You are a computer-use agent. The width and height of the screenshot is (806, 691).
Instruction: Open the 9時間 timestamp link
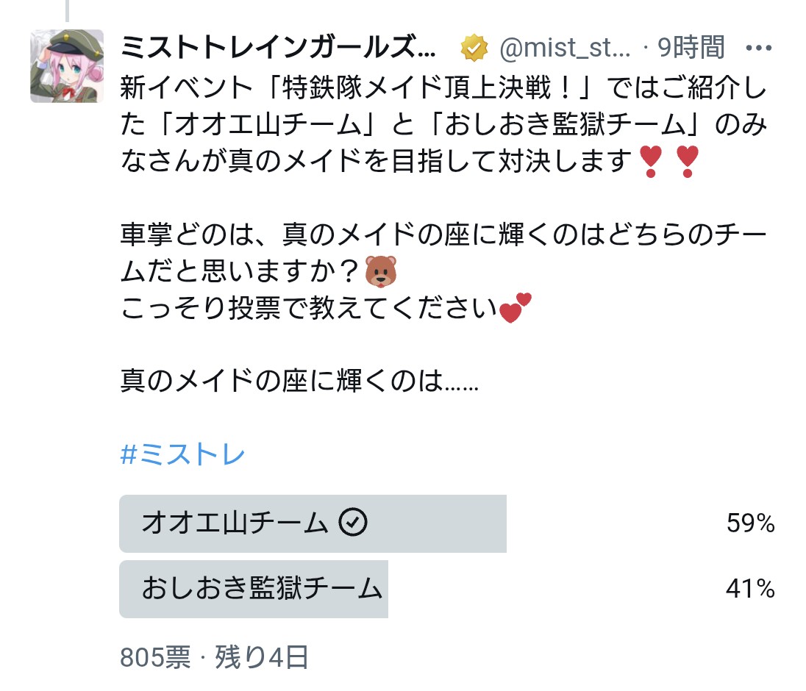click(x=691, y=49)
